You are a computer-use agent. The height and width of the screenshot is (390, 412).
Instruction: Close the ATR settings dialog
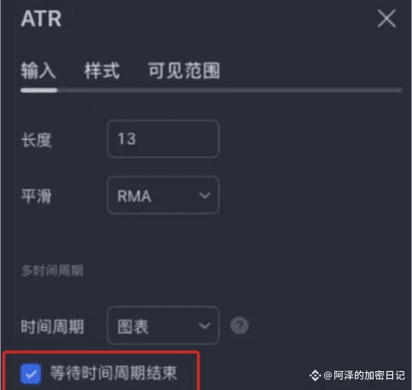click(386, 19)
